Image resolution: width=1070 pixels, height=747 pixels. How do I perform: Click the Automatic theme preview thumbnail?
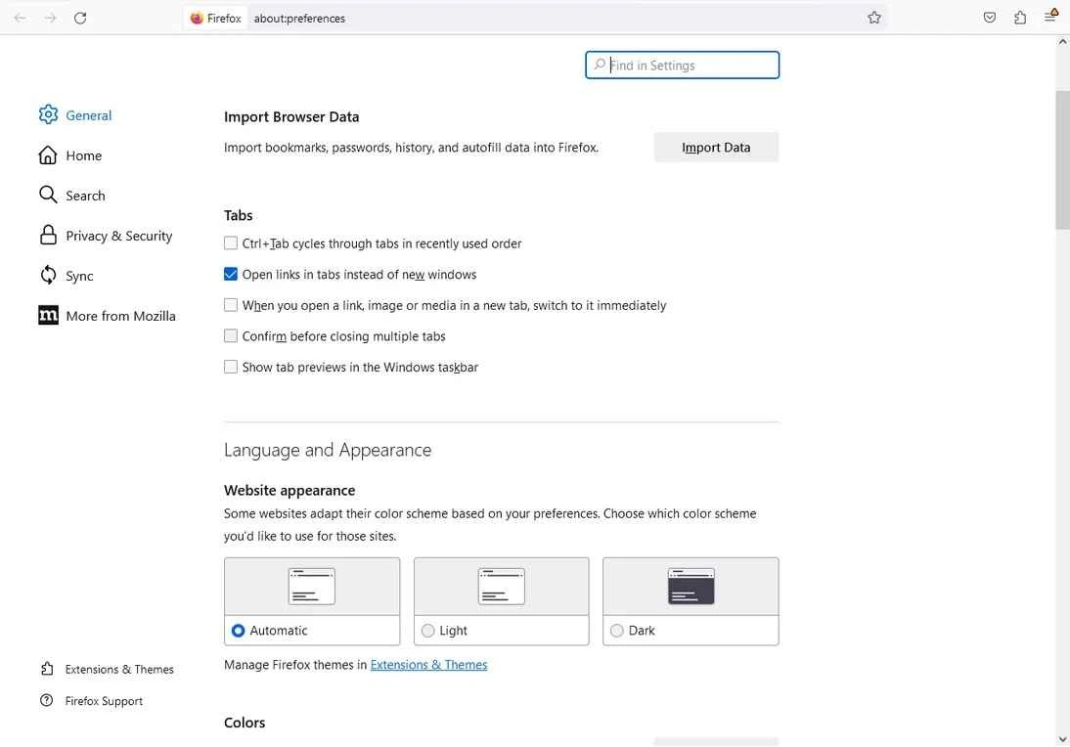pos(312,586)
